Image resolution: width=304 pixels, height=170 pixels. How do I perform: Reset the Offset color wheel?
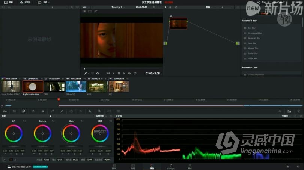coord(111,121)
